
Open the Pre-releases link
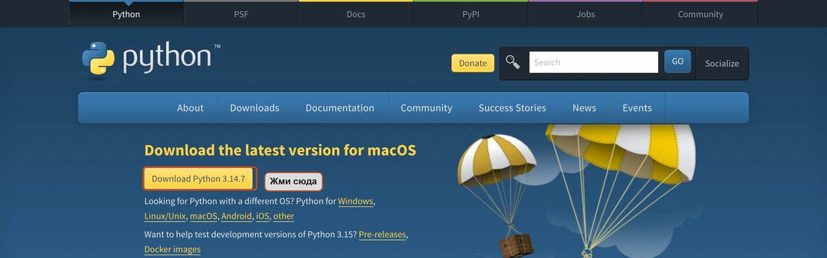(382, 235)
